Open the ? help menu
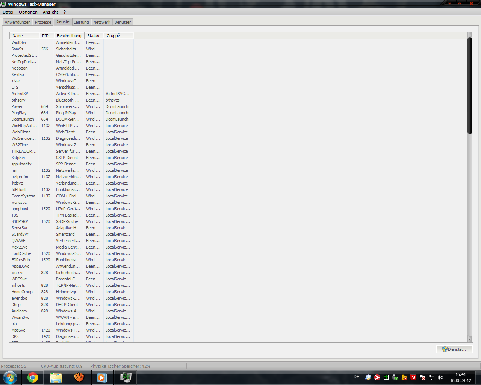The height and width of the screenshot is (385, 481). pos(65,12)
